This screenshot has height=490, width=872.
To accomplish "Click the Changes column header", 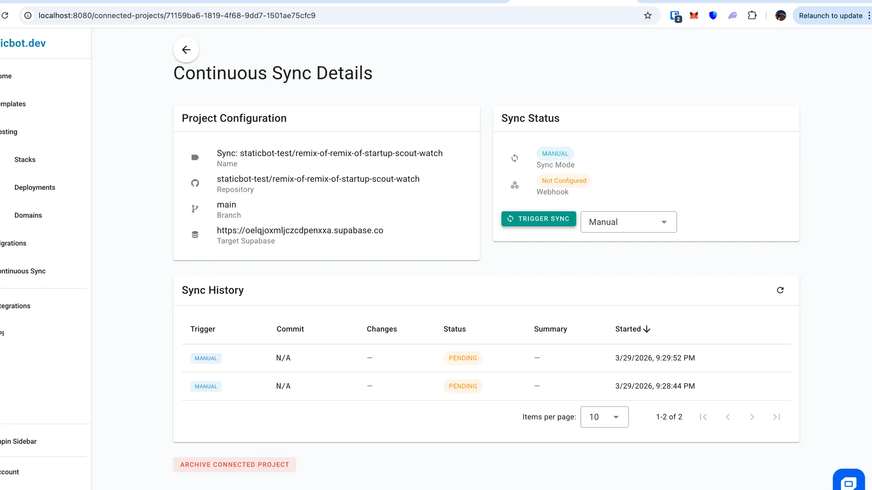I will pos(381,329).
